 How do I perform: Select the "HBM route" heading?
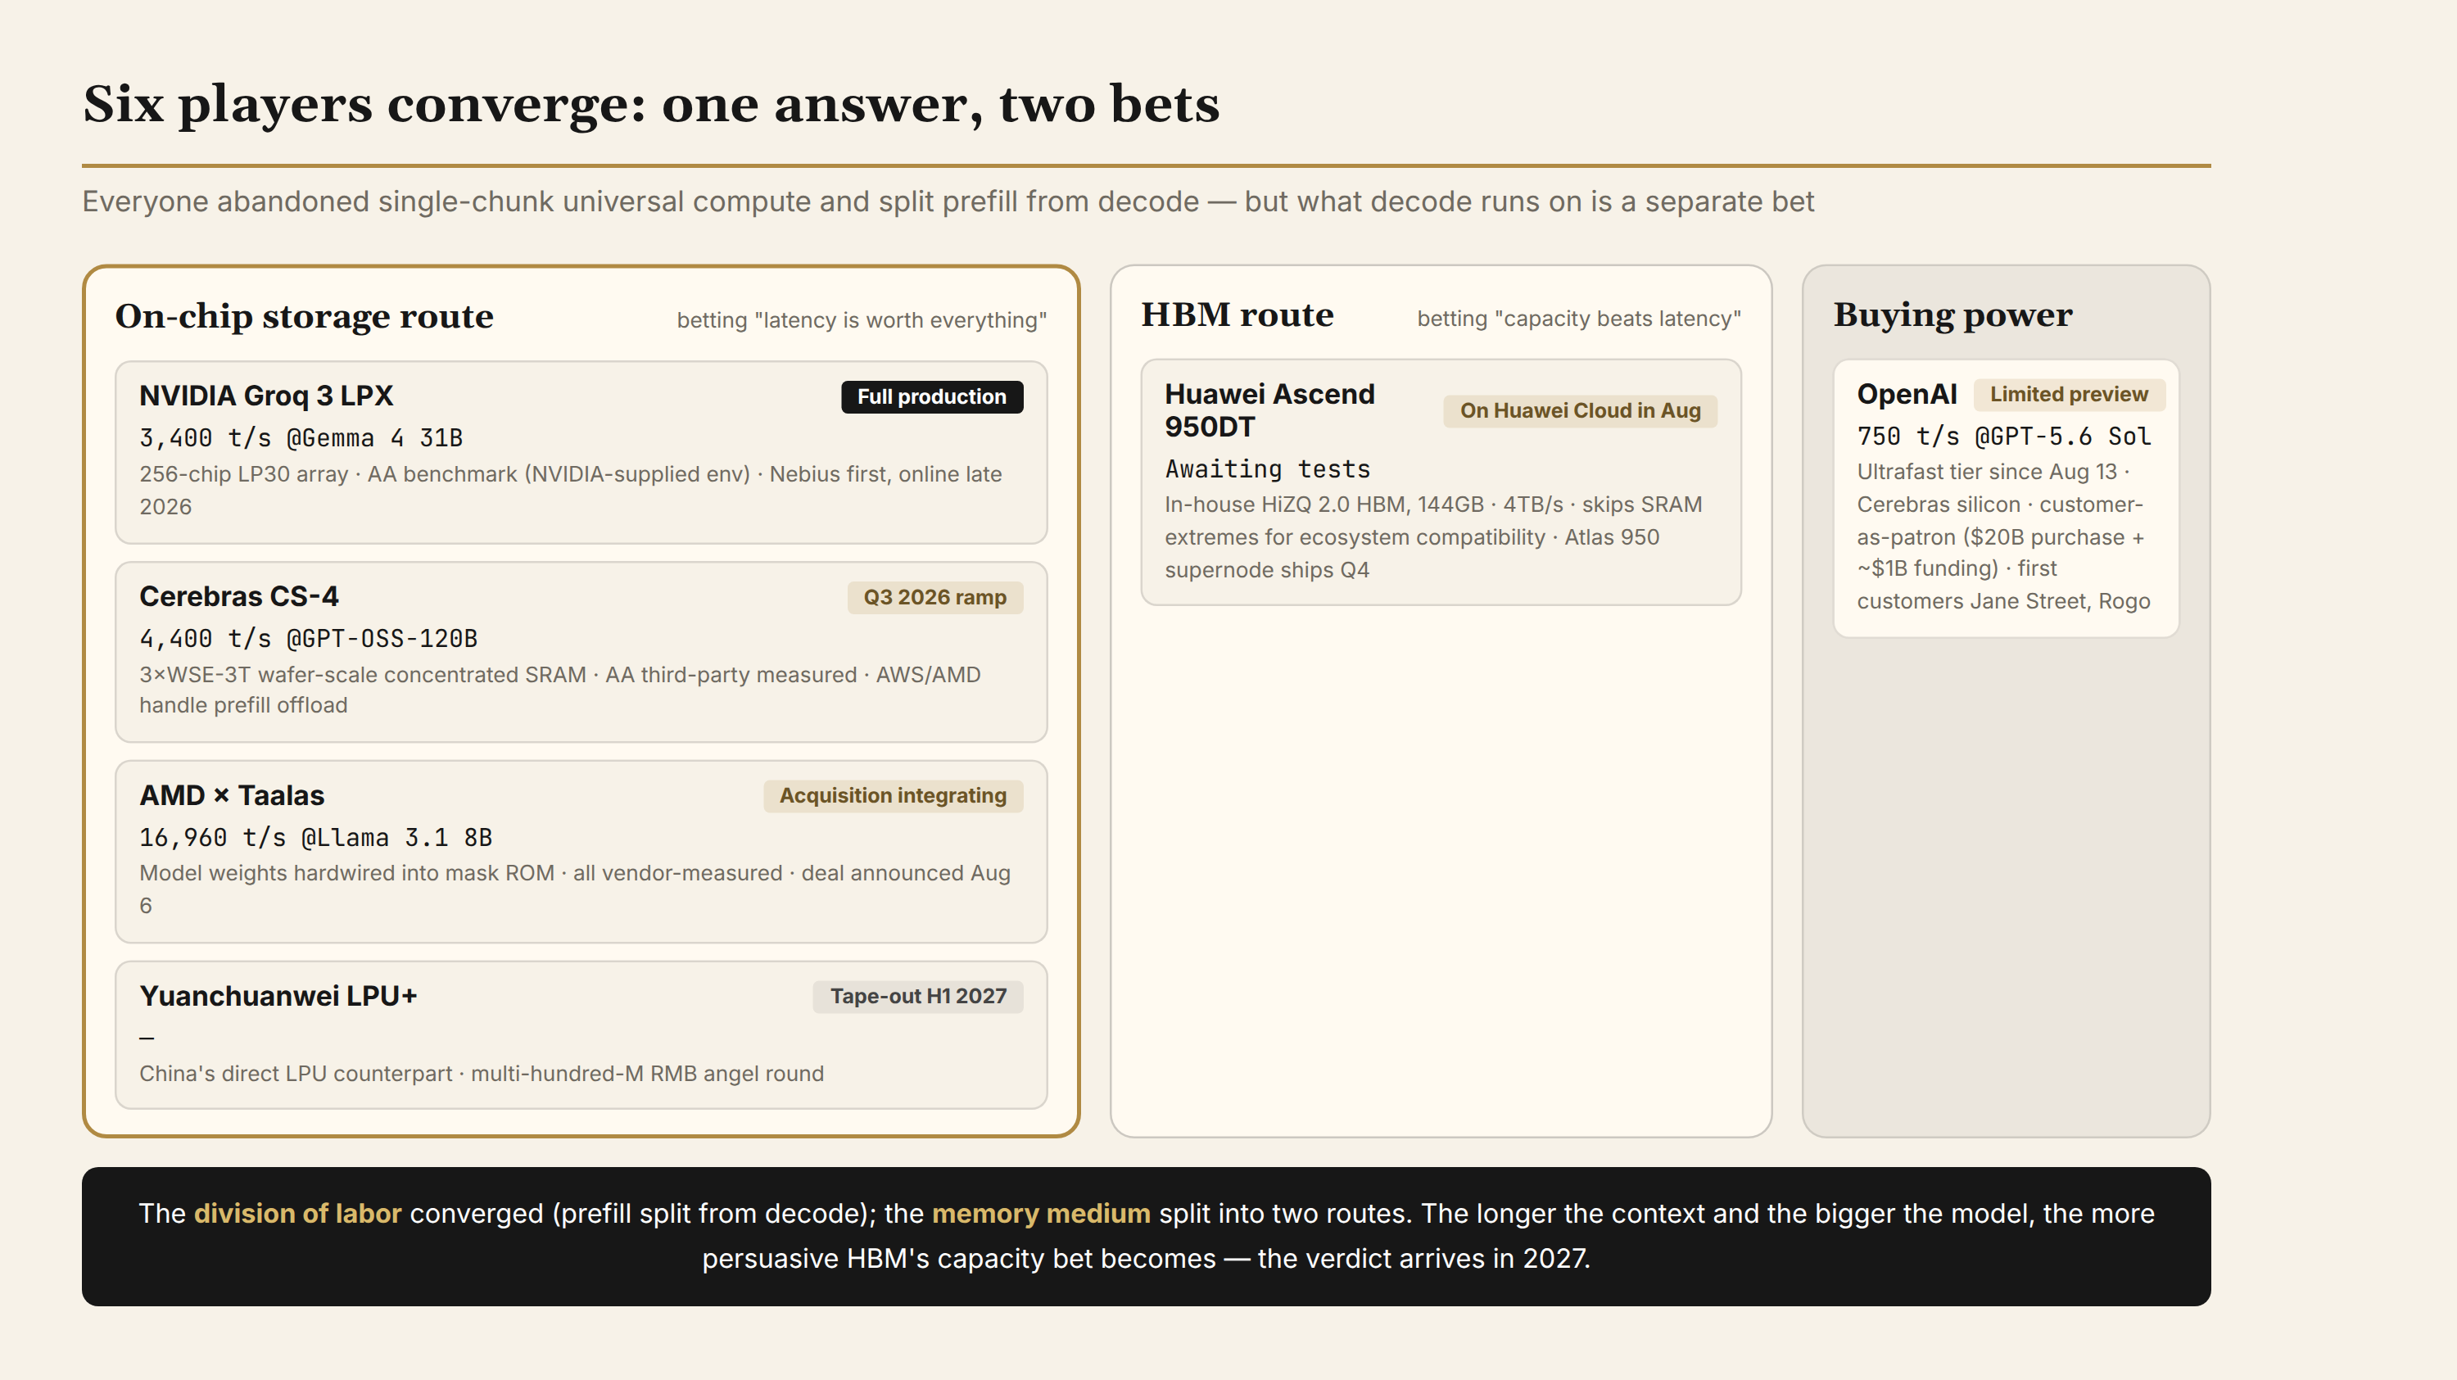[x=1237, y=314]
